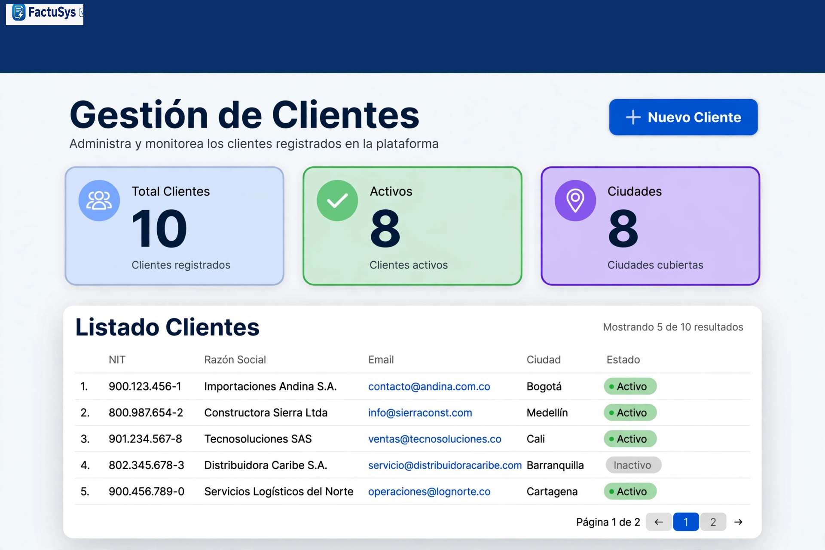
Task: Select page 1 pagination button
Action: point(686,522)
